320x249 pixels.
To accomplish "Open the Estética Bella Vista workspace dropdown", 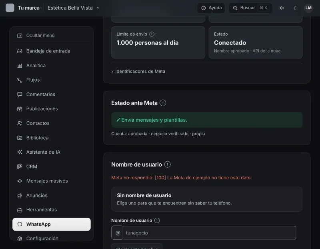I will pos(74,8).
